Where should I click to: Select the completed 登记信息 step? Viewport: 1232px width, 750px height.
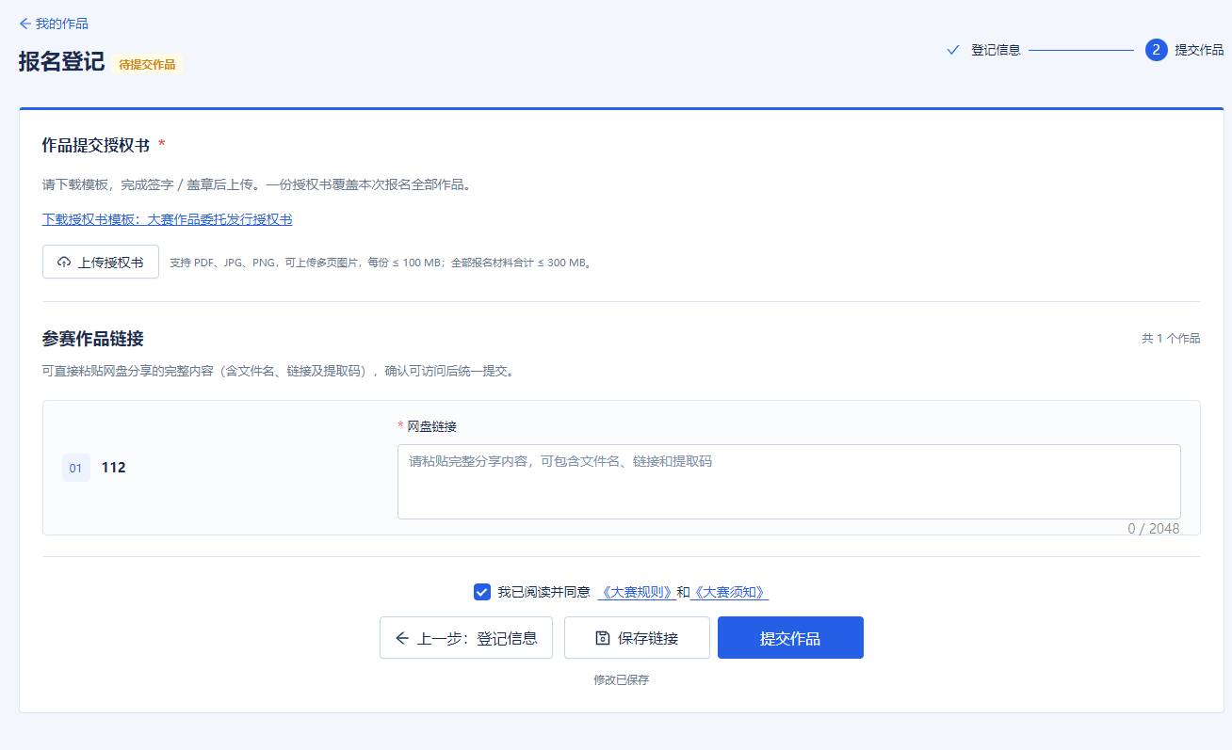point(983,50)
